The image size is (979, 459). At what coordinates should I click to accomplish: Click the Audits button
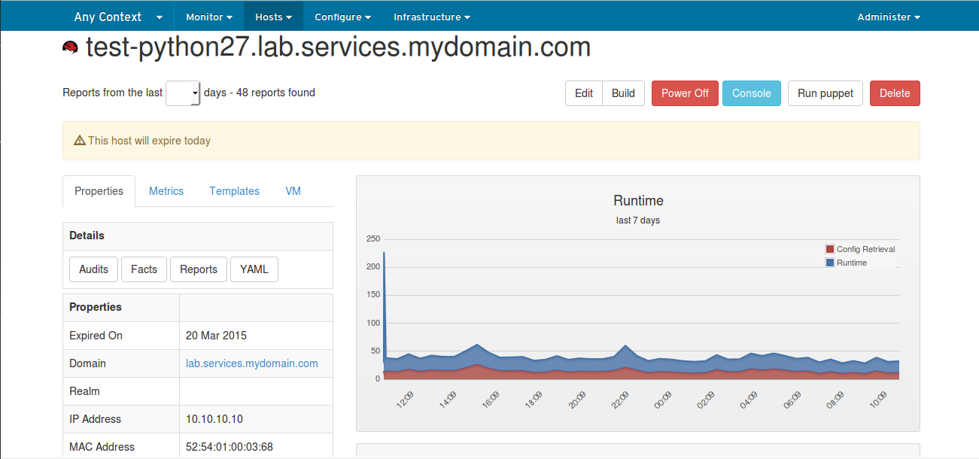[94, 269]
